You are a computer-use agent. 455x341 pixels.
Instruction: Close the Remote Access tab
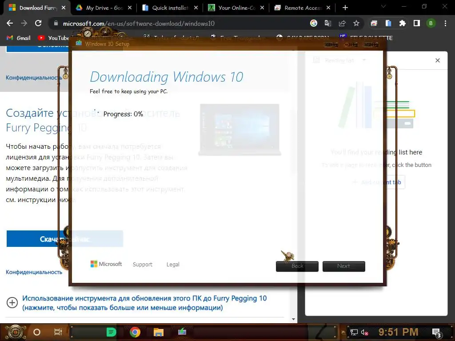(328, 8)
